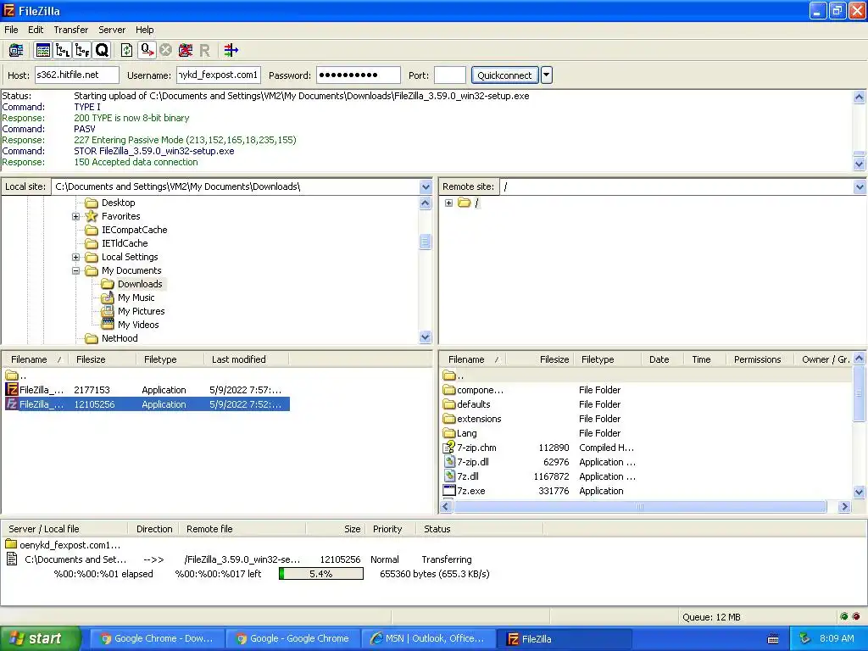The image size is (868, 651).
Task: Open the Transfer menu
Action: [x=71, y=30]
